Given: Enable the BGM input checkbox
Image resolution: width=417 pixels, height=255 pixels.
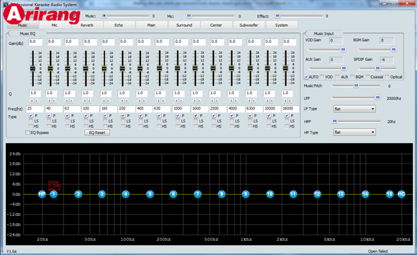Looking at the screenshot, I should tap(353, 77).
